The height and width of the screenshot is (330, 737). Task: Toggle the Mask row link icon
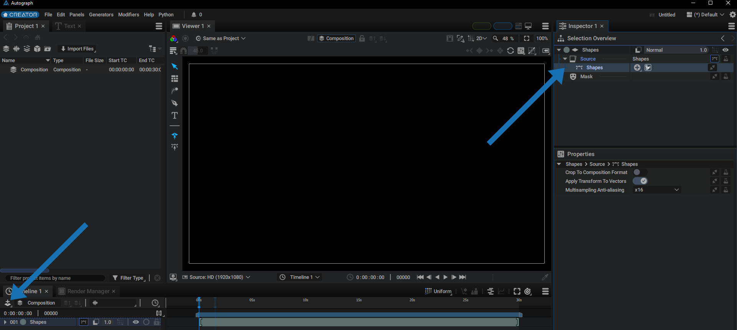(715, 77)
